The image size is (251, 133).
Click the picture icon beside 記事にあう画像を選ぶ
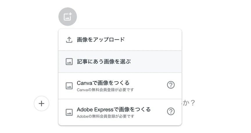[69, 62]
